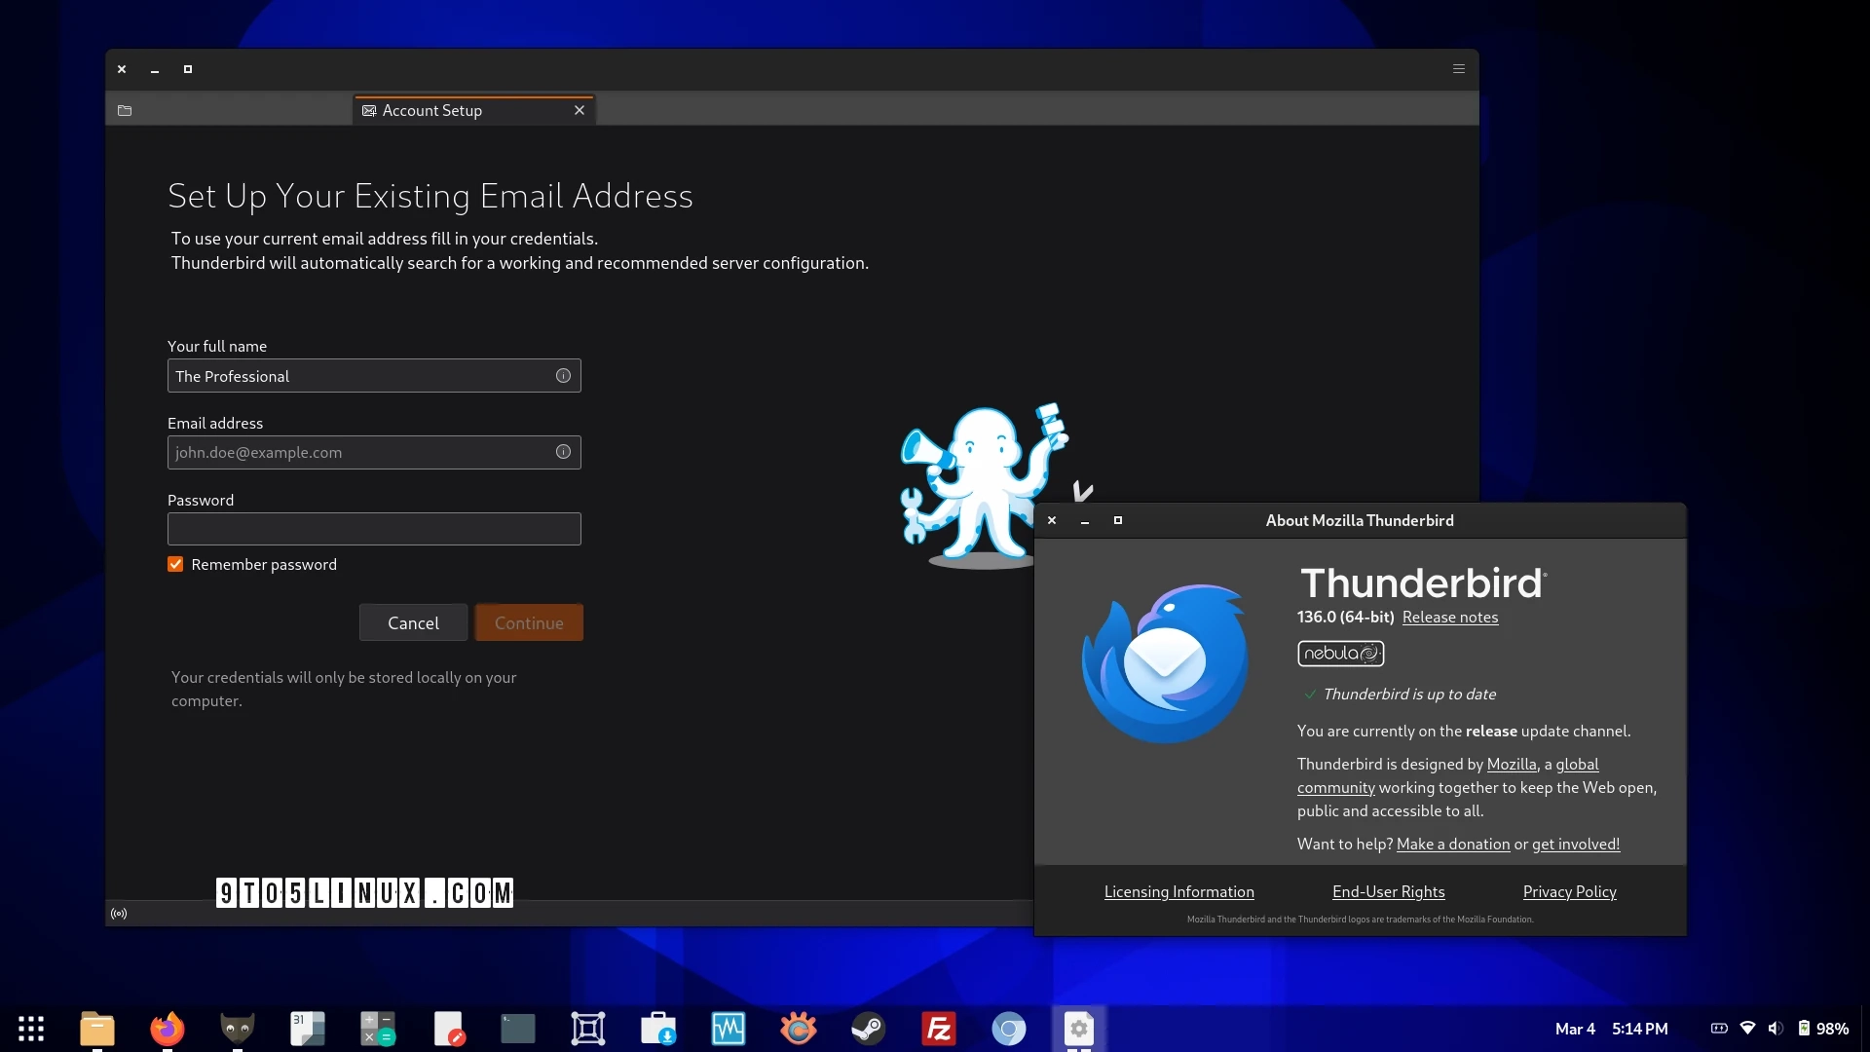Open Firefox from the taskbar

click(167, 1027)
